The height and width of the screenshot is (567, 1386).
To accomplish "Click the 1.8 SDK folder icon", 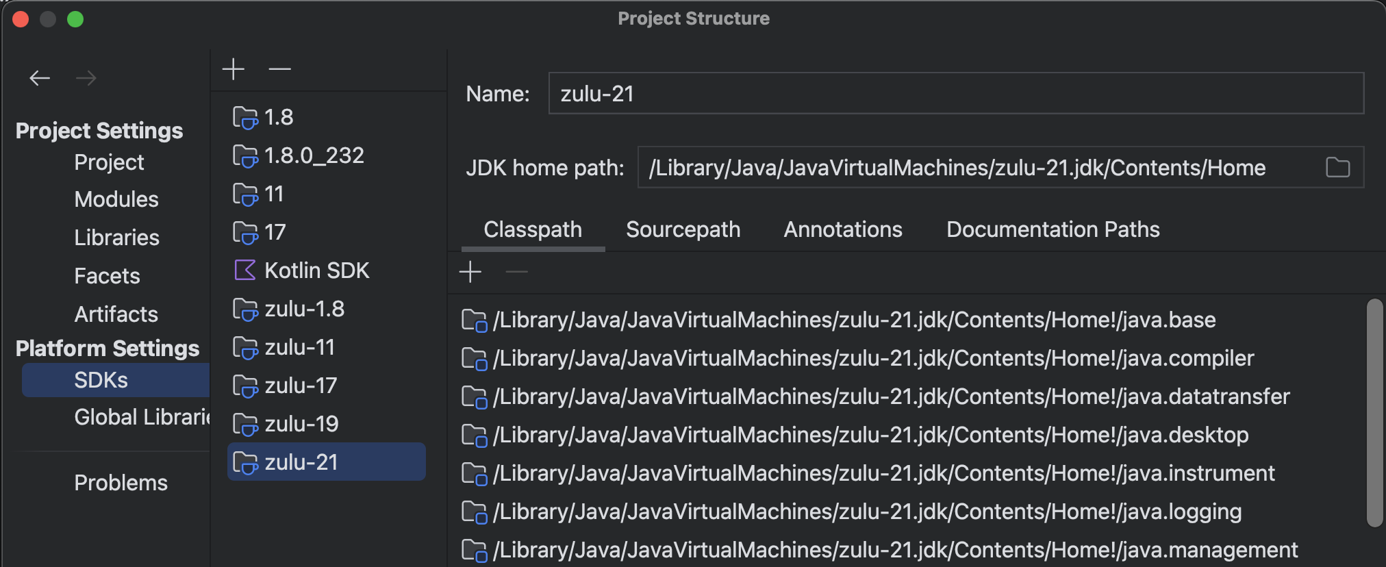I will (245, 118).
